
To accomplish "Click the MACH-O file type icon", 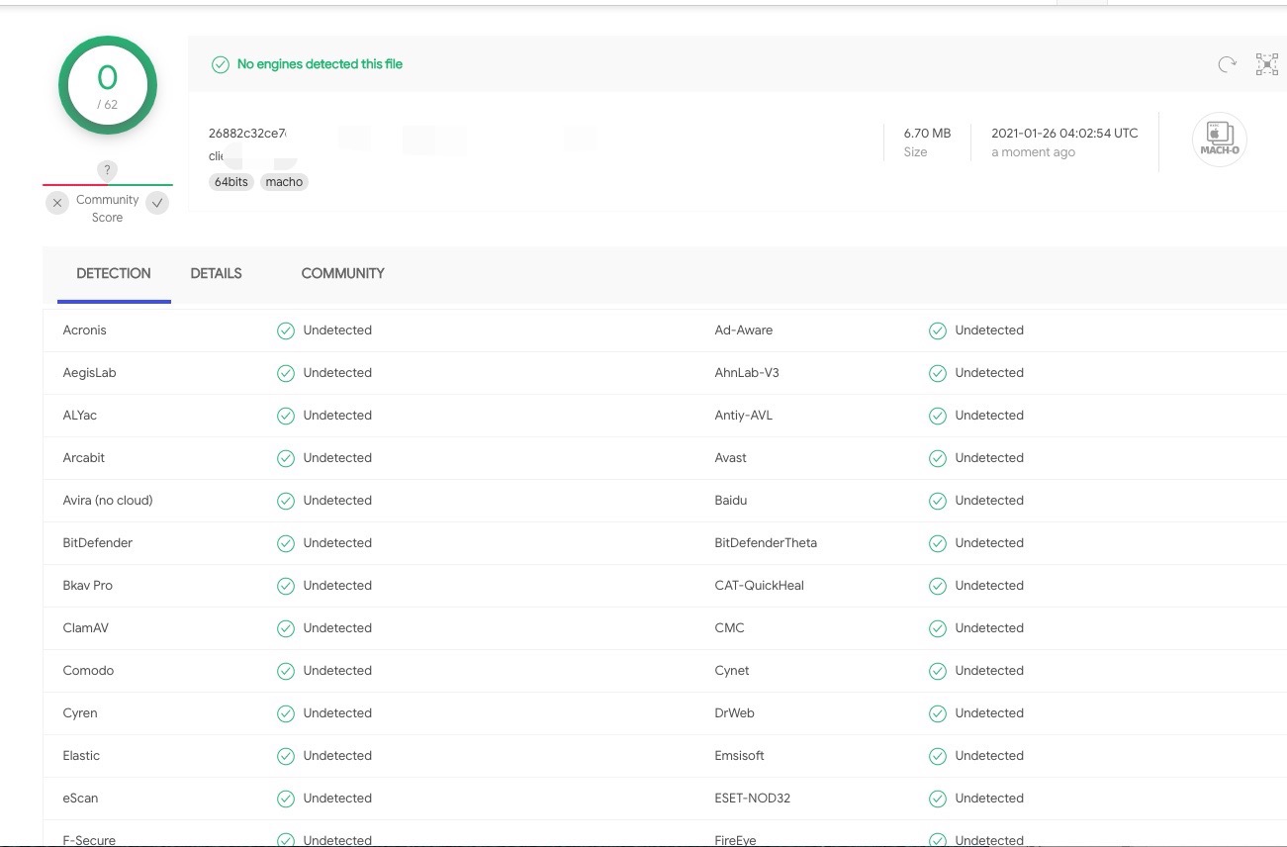I will [x=1220, y=140].
